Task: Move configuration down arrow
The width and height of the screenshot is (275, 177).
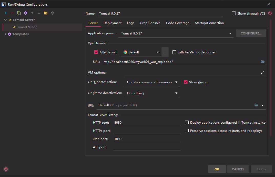Action: (39, 13)
